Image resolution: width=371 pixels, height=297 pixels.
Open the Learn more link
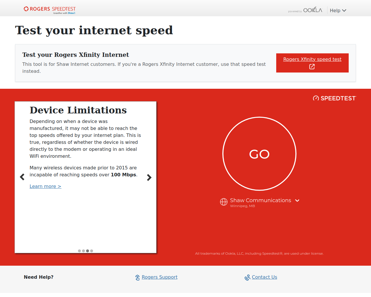[46, 186]
